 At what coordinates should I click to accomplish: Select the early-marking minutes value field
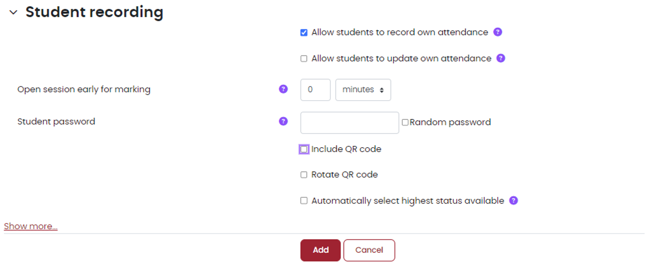(315, 90)
